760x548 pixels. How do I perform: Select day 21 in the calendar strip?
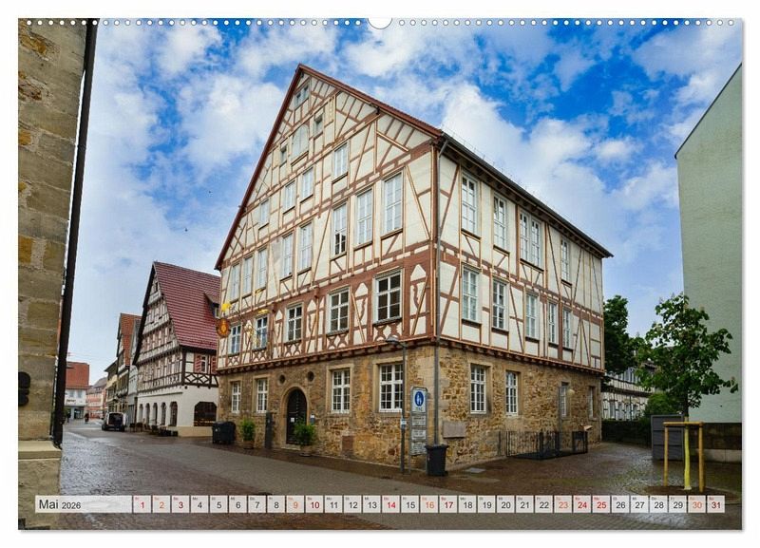(x=525, y=504)
